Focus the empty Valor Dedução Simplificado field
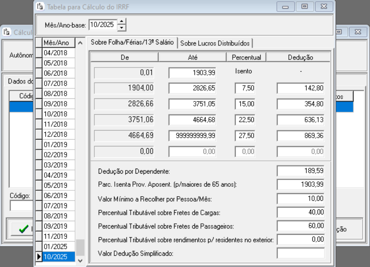Screen dimensions: 370x267 (x=301, y=253)
